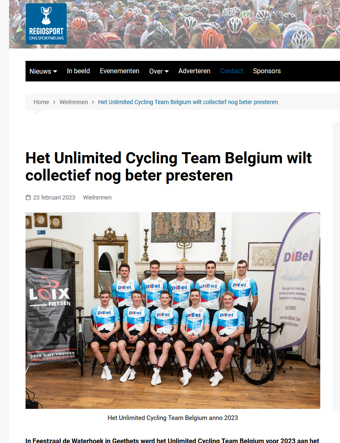Click the chevron after Home in breadcrumb
Screen dimensions: 340x443
[x=54, y=102]
